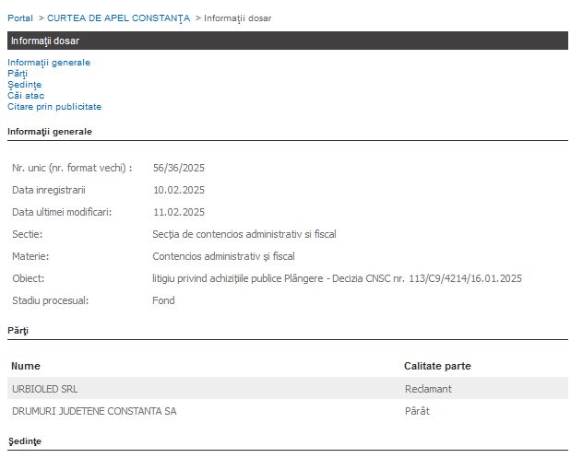Click the Nume column header
This screenshot has width=571, height=458.
[26, 366]
